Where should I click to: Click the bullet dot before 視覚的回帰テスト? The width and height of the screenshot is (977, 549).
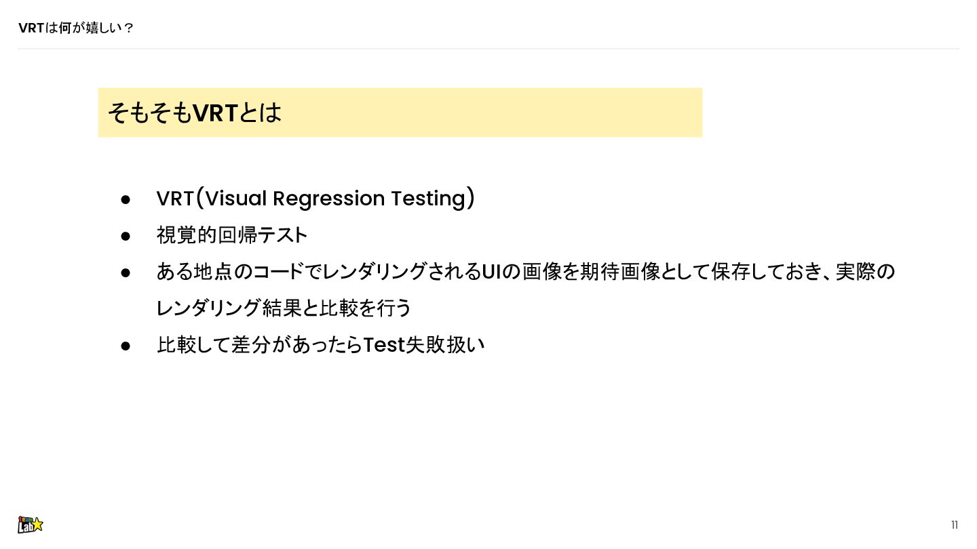coord(126,236)
